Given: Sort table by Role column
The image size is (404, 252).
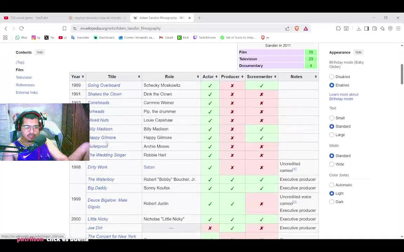Looking at the screenshot, I should click(x=171, y=77).
